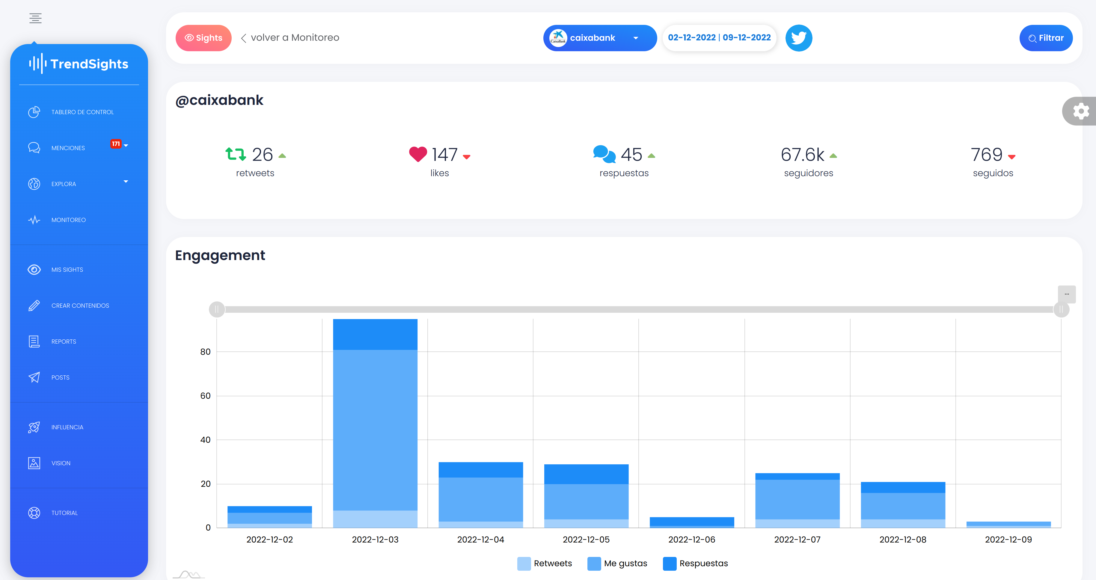The image size is (1096, 580).
Task: Click the 769 seguidos stat
Action: (993, 161)
